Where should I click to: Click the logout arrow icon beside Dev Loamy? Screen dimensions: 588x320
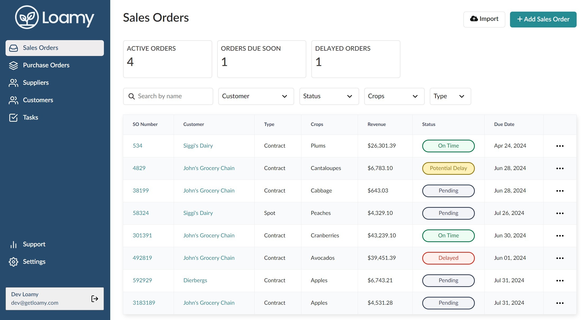(x=95, y=299)
